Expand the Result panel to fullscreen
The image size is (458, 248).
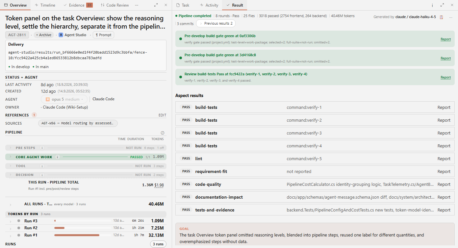click(x=443, y=5)
